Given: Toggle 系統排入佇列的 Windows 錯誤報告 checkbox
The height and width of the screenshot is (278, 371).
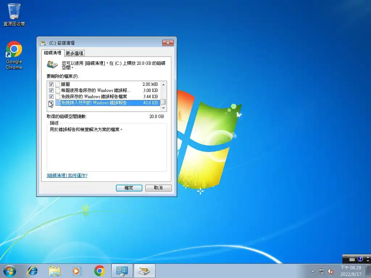Looking at the screenshot, I should tap(51, 102).
